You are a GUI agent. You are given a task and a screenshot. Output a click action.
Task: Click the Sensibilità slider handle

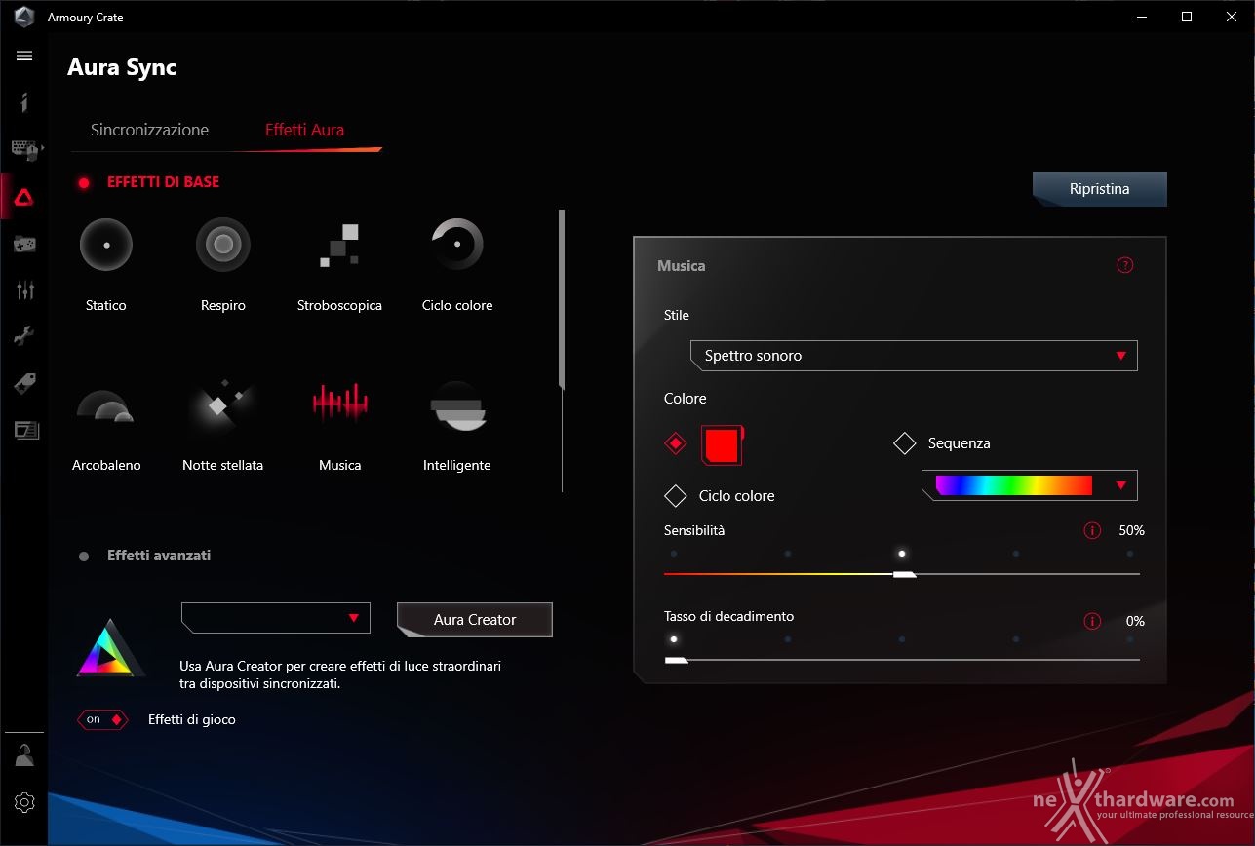click(904, 574)
